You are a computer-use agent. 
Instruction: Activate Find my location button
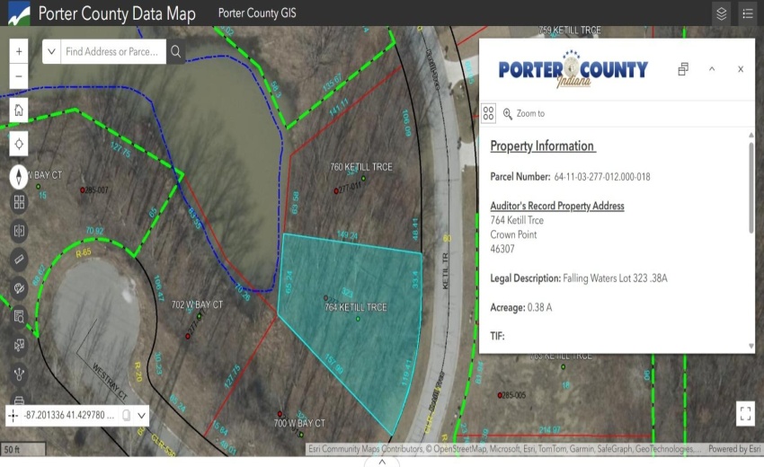19,144
